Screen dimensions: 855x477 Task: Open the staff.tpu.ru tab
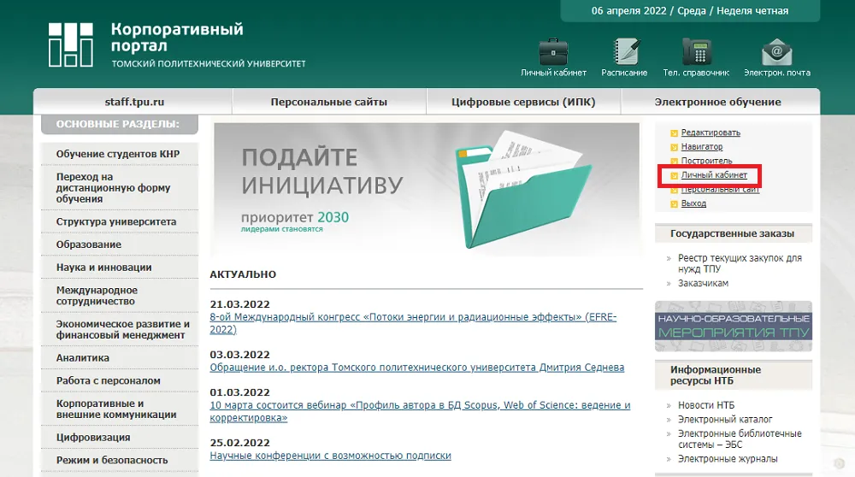[x=134, y=102]
